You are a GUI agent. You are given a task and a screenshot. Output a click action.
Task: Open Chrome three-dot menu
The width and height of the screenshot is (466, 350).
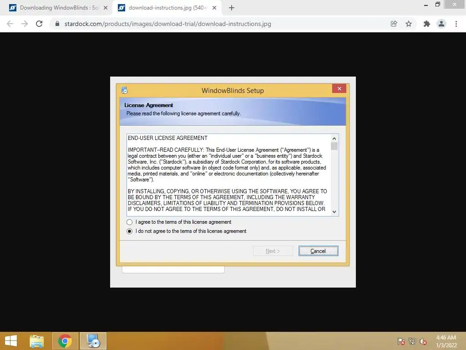[456, 24]
